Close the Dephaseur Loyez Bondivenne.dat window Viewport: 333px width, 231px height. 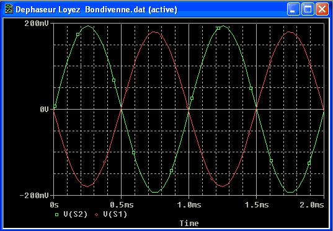click(322, 9)
